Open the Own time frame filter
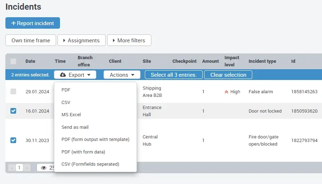322x184 pixels. coord(31,41)
